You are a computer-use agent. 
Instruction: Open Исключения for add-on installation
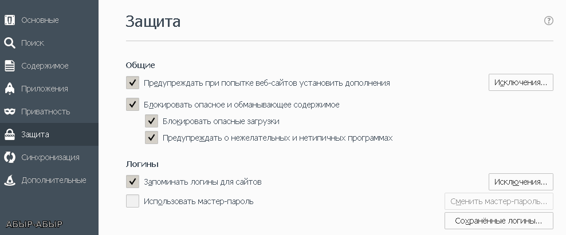521,82
